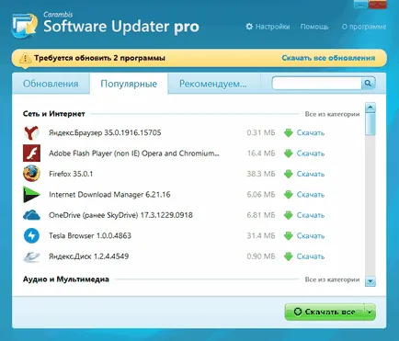Click the Яндекс.Диск app icon
This screenshot has height=341, width=399.
click(x=31, y=256)
